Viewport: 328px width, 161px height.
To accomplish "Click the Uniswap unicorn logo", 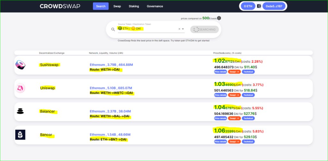I will pyautogui.click(x=20, y=88).
